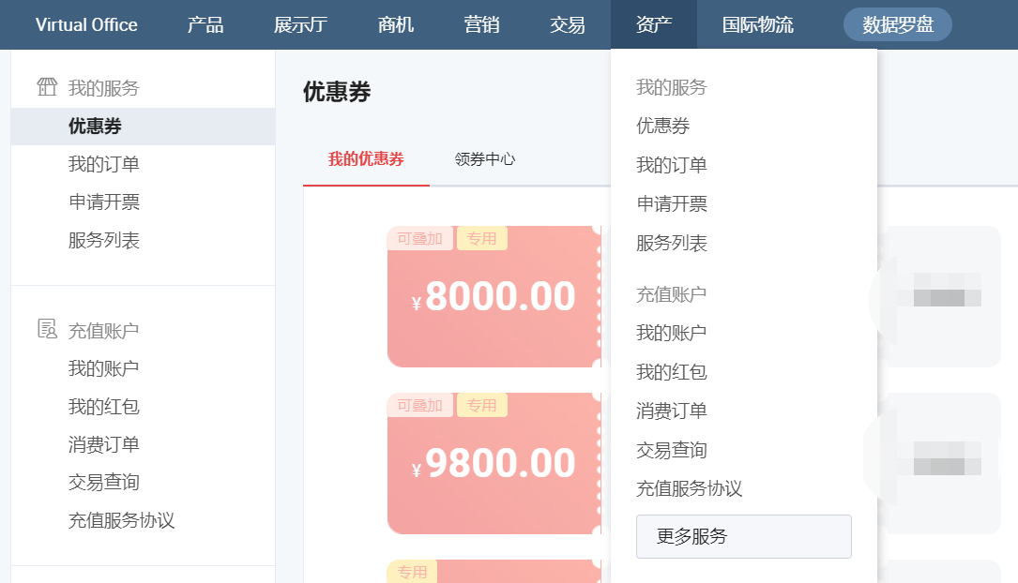Open 我的订单 in the left sidebar
The height and width of the screenshot is (583, 1018).
(104, 164)
